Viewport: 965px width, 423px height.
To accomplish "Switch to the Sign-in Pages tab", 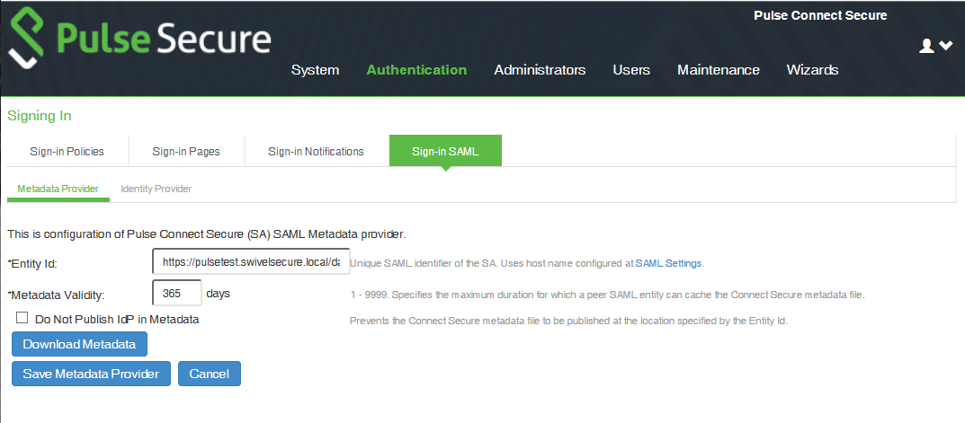I will pyautogui.click(x=186, y=151).
